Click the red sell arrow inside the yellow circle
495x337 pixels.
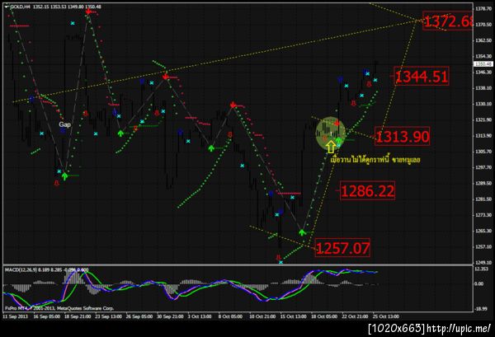pyautogui.click(x=337, y=124)
